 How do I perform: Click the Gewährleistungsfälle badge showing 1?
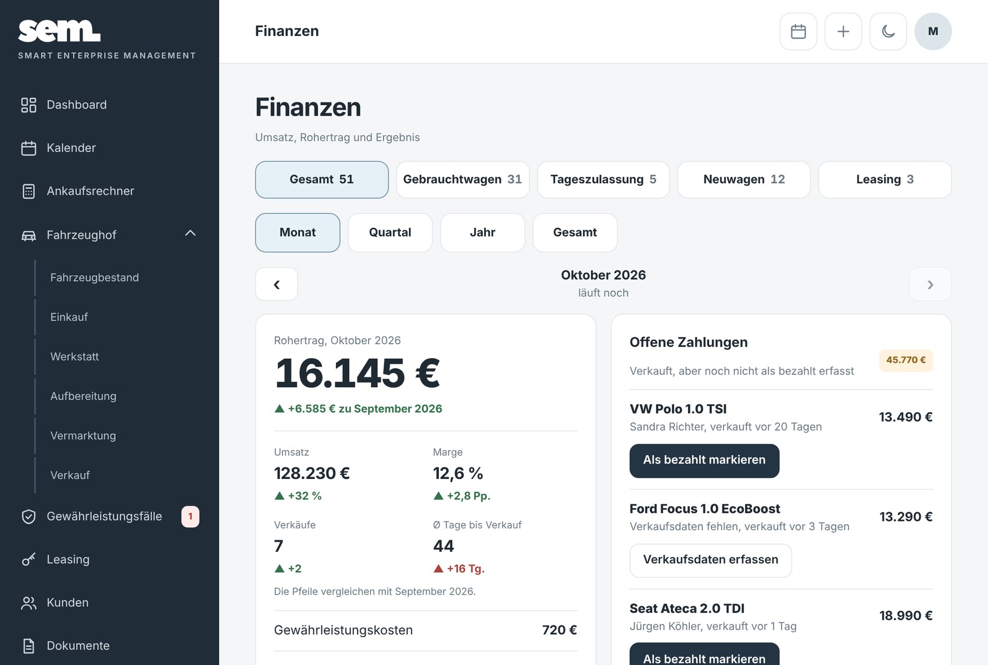coord(190,516)
